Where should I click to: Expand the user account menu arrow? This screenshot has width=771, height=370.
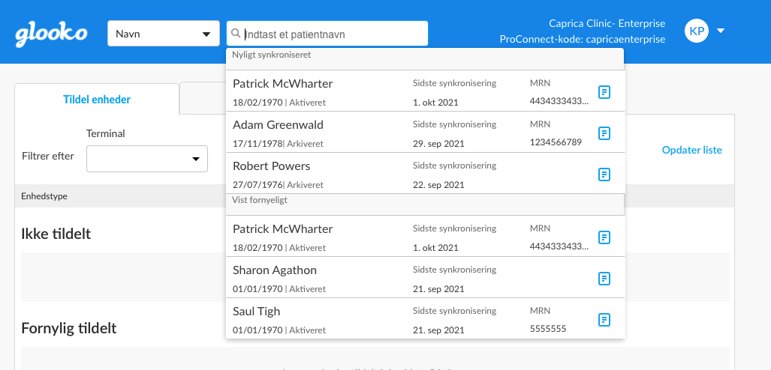[x=721, y=31]
